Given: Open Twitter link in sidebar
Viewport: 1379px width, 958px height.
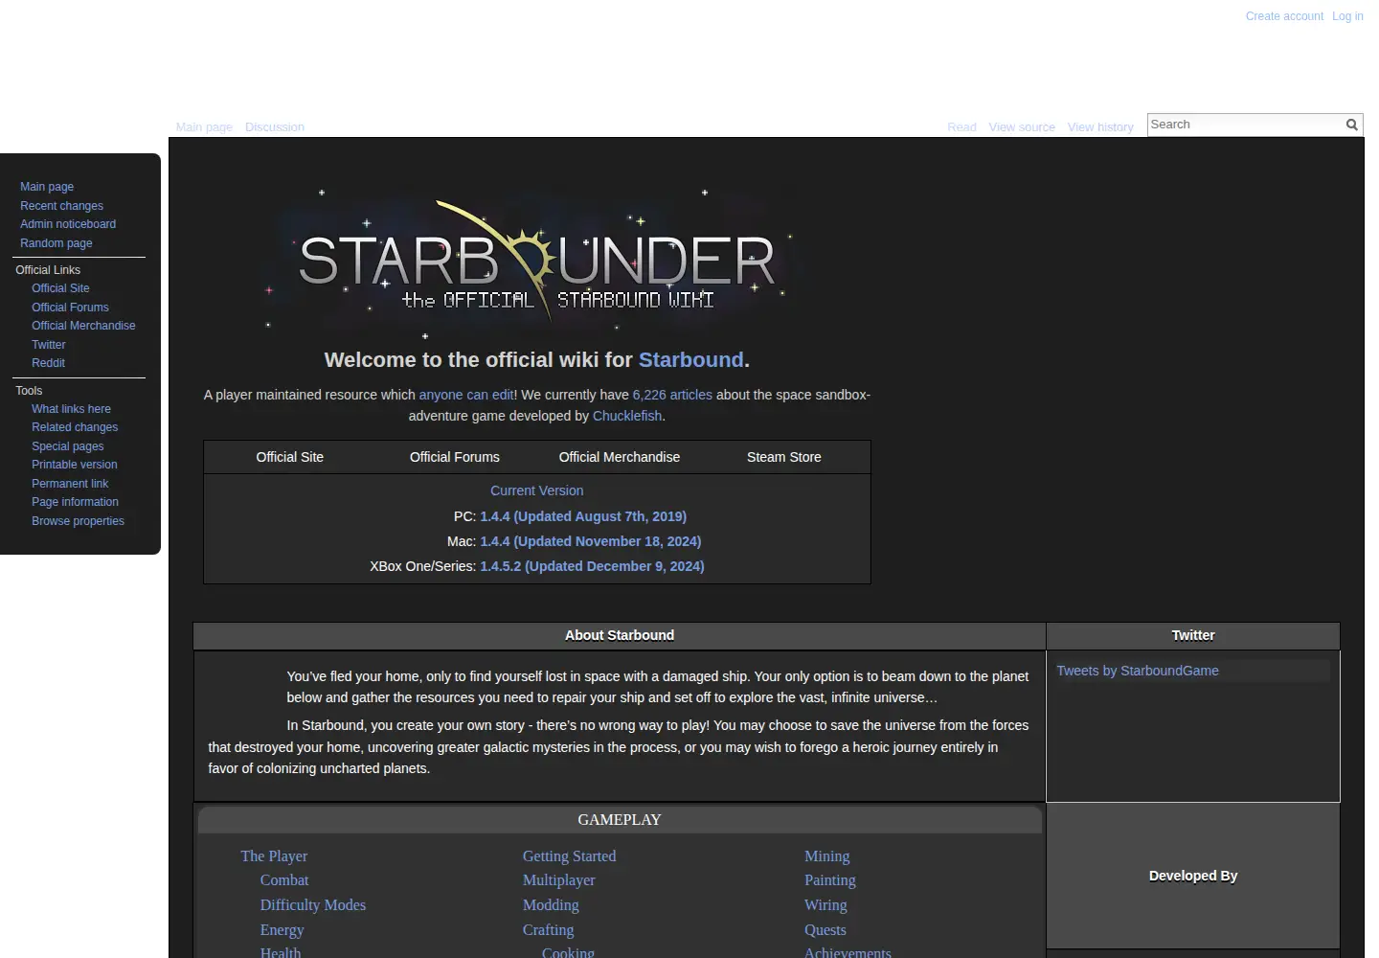Looking at the screenshot, I should click(49, 345).
